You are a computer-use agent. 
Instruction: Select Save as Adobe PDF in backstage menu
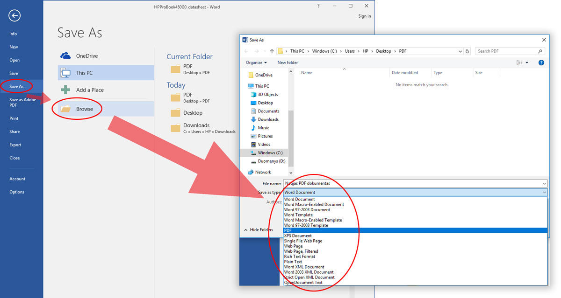22,102
